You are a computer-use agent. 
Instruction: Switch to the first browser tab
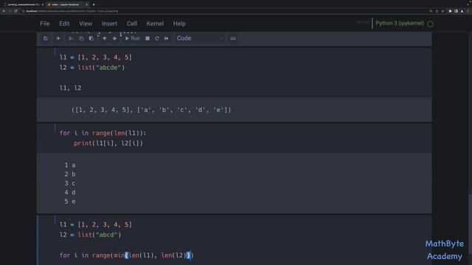click(x=23, y=4)
